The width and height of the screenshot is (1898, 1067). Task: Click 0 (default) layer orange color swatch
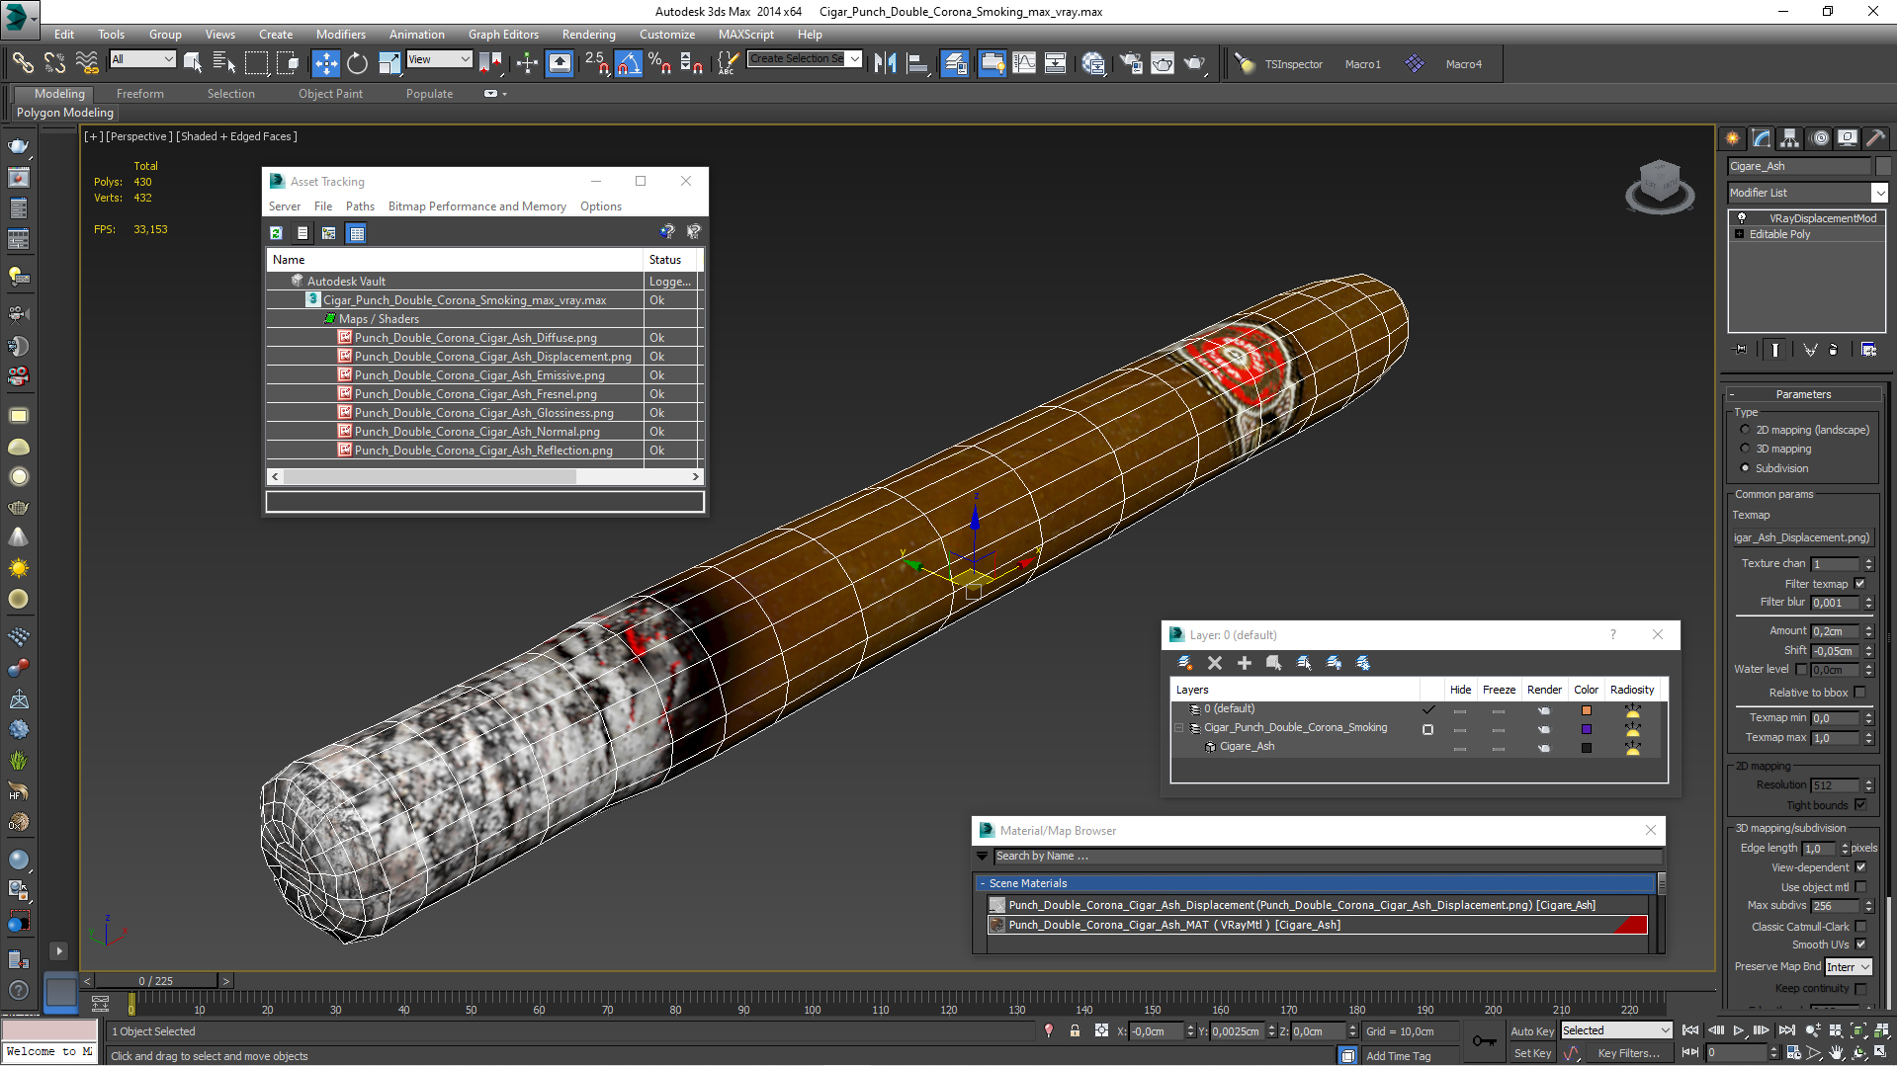[1586, 710]
